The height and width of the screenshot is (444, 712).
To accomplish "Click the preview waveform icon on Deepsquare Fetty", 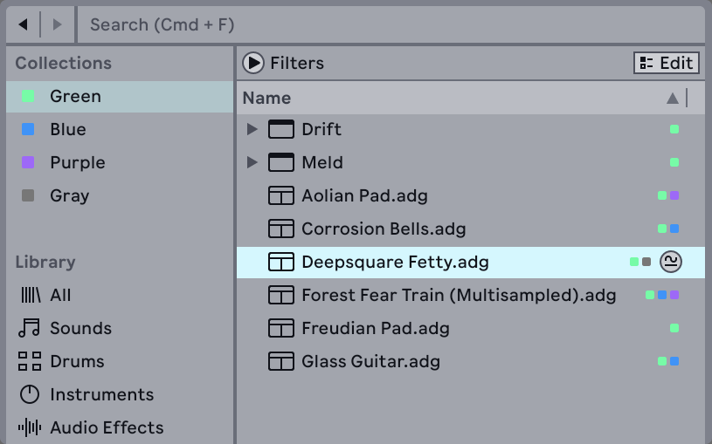I will (x=671, y=262).
